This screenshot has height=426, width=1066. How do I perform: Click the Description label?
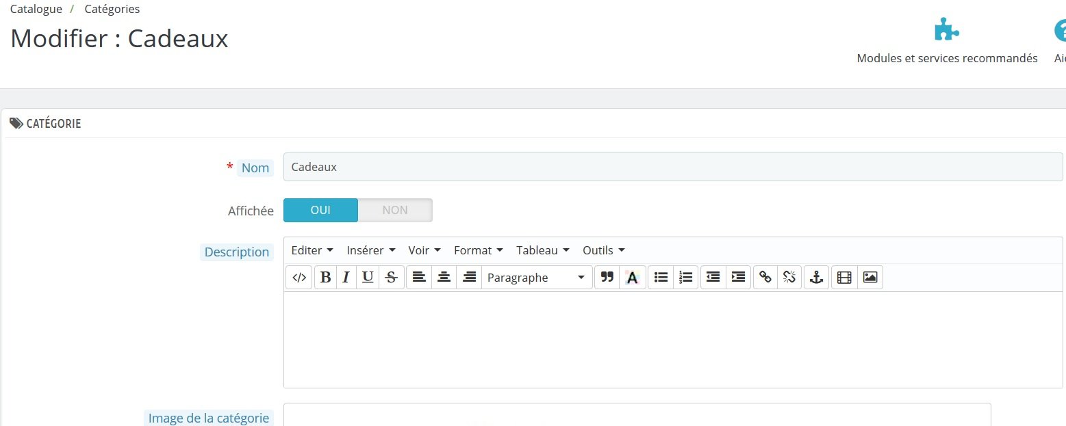[237, 252]
